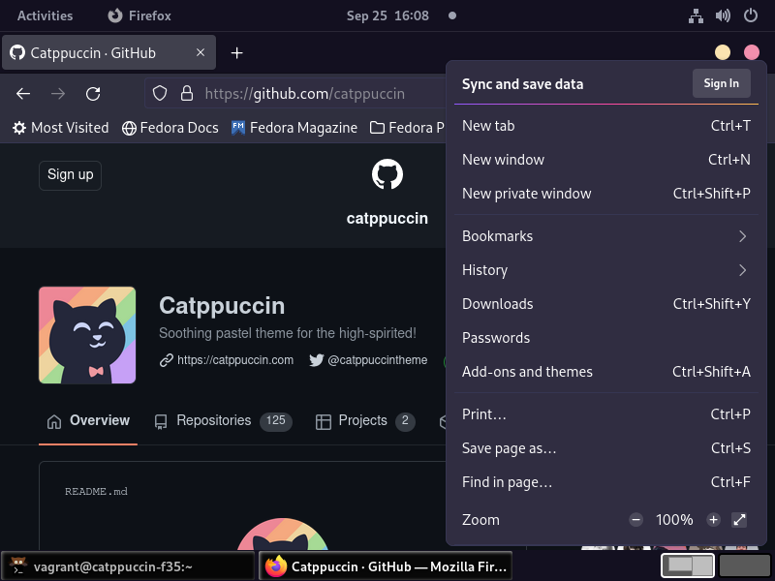Choose New private window
The height and width of the screenshot is (581, 775).
606,194
